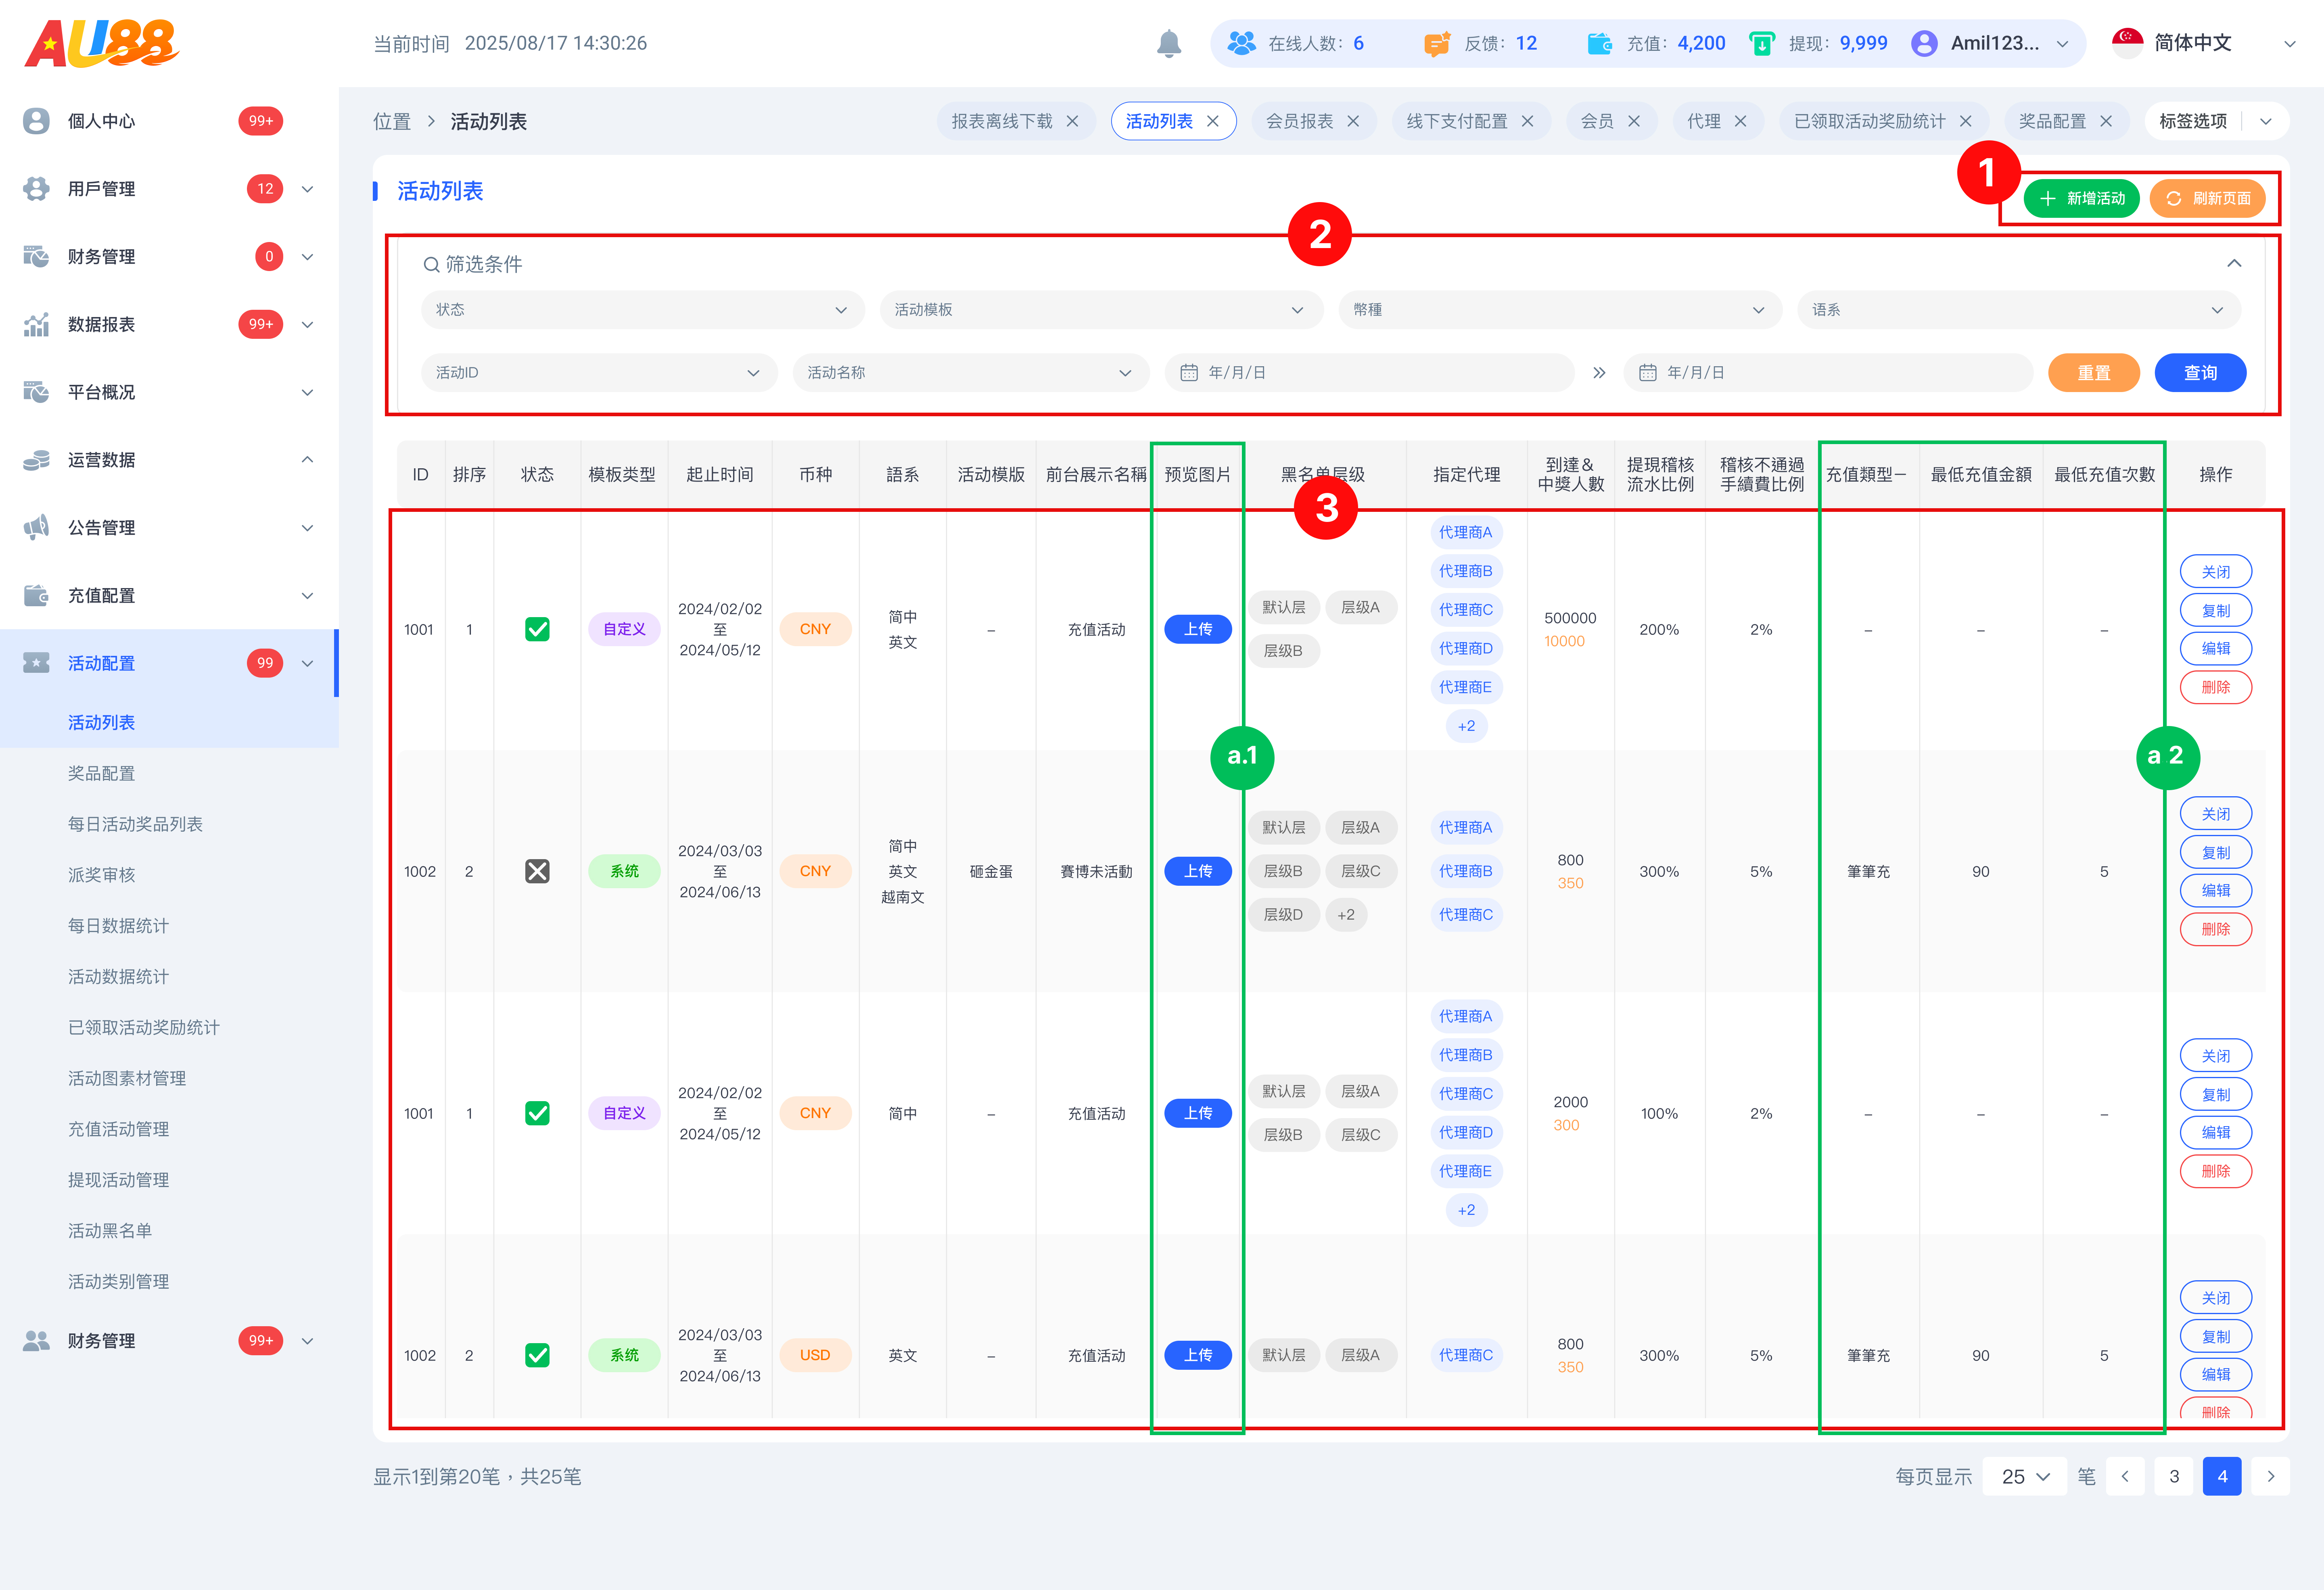The height and width of the screenshot is (1590, 2324).
Task: Toggle status checkbox in the USD row
Action: (537, 1355)
